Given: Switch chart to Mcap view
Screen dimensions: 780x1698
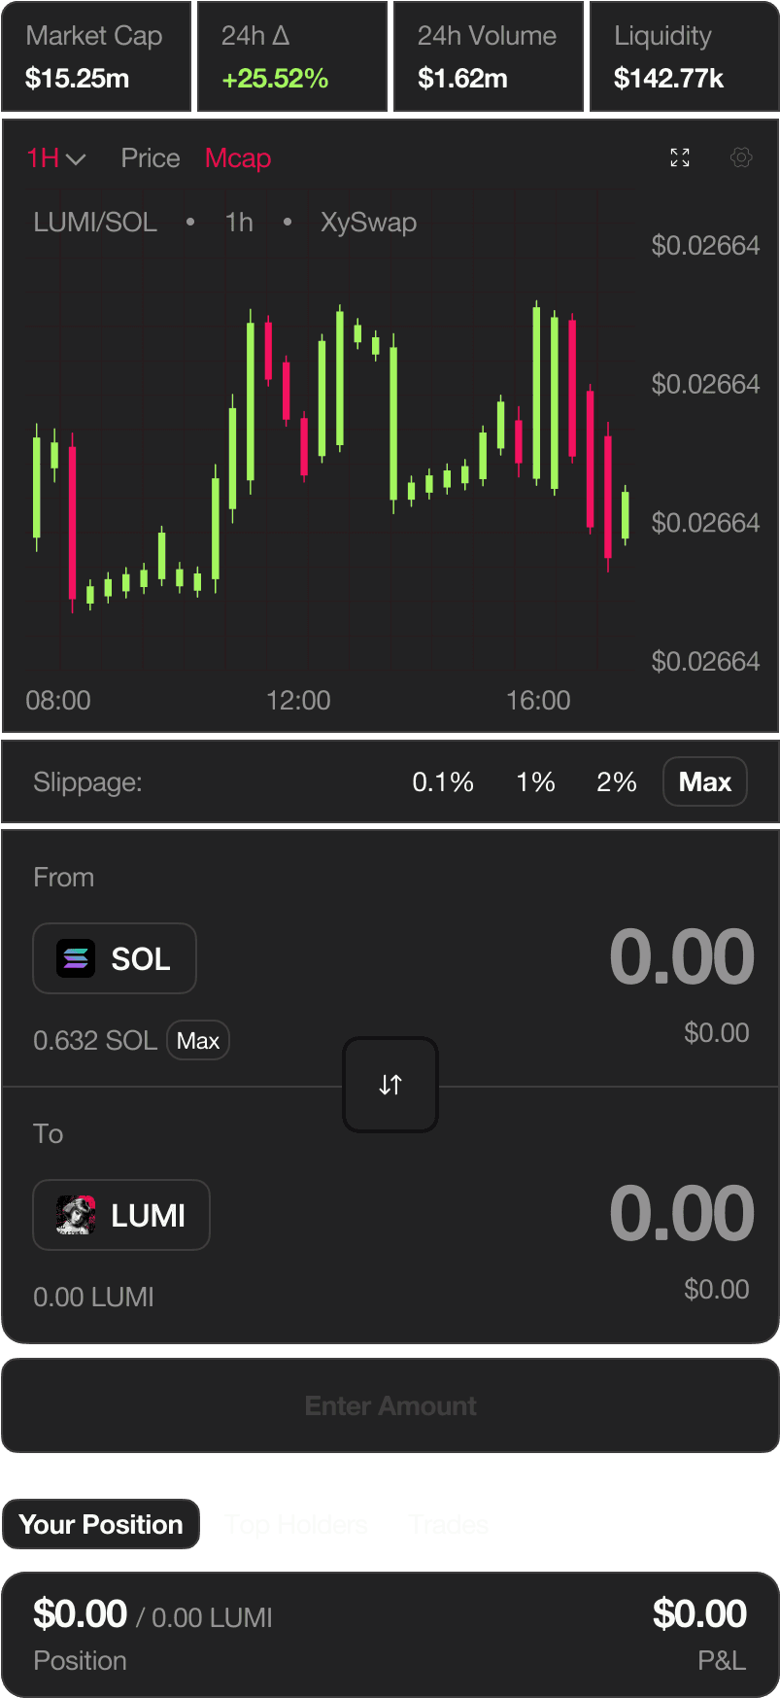Looking at the screenshot, I should [x=238, y=158].
